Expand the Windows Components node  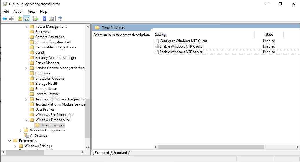pyautogui.click(x=21, y=131)
